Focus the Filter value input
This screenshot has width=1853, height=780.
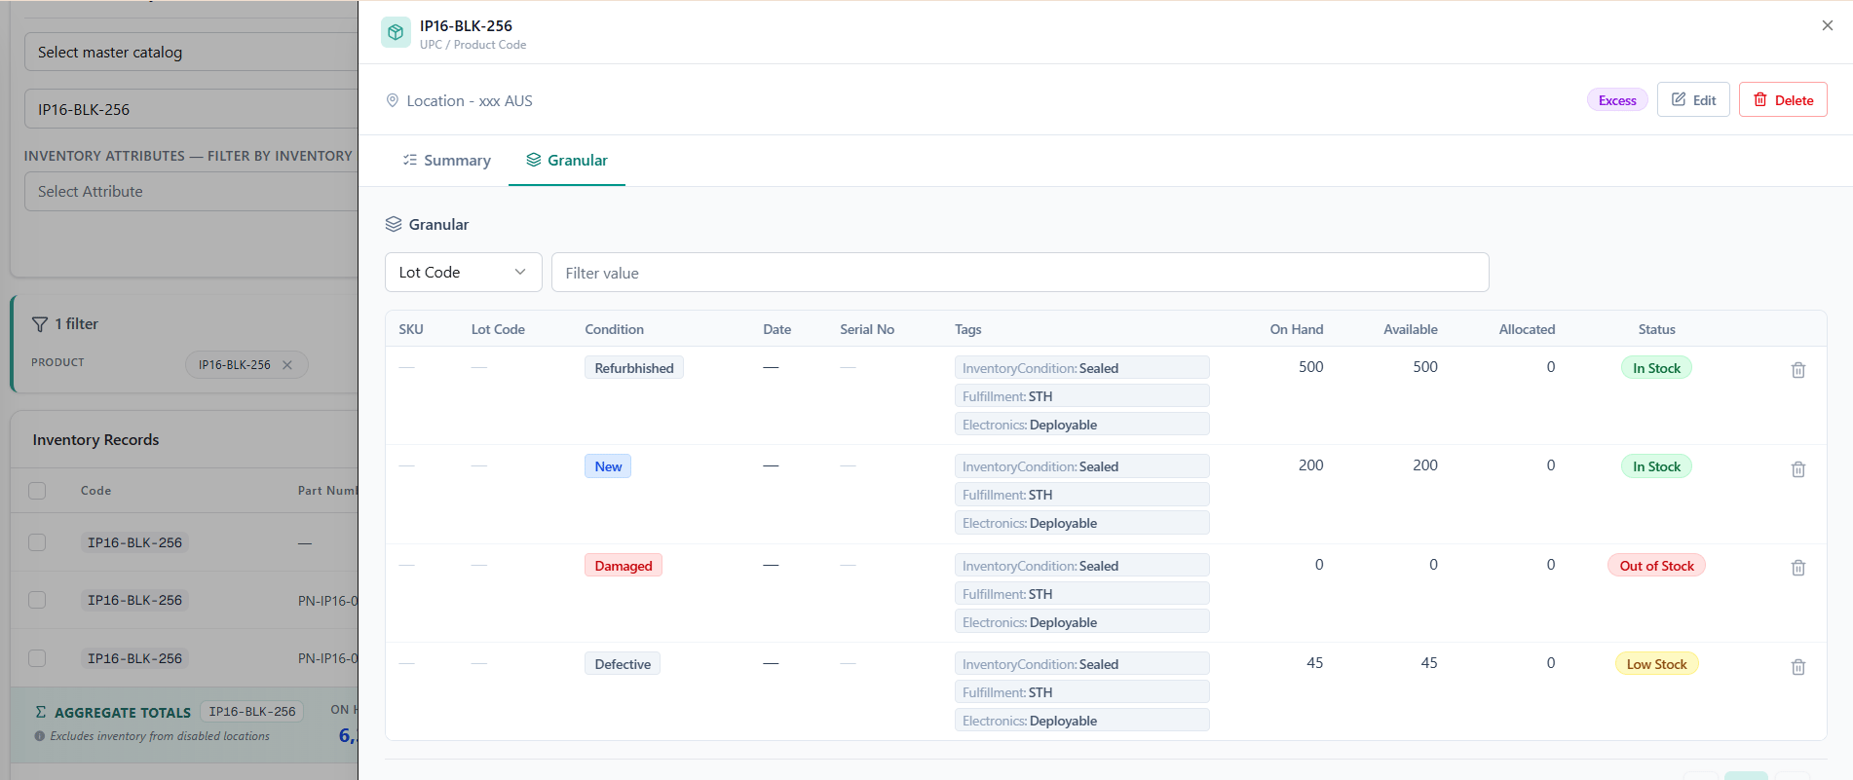(x=1020, y=273)
